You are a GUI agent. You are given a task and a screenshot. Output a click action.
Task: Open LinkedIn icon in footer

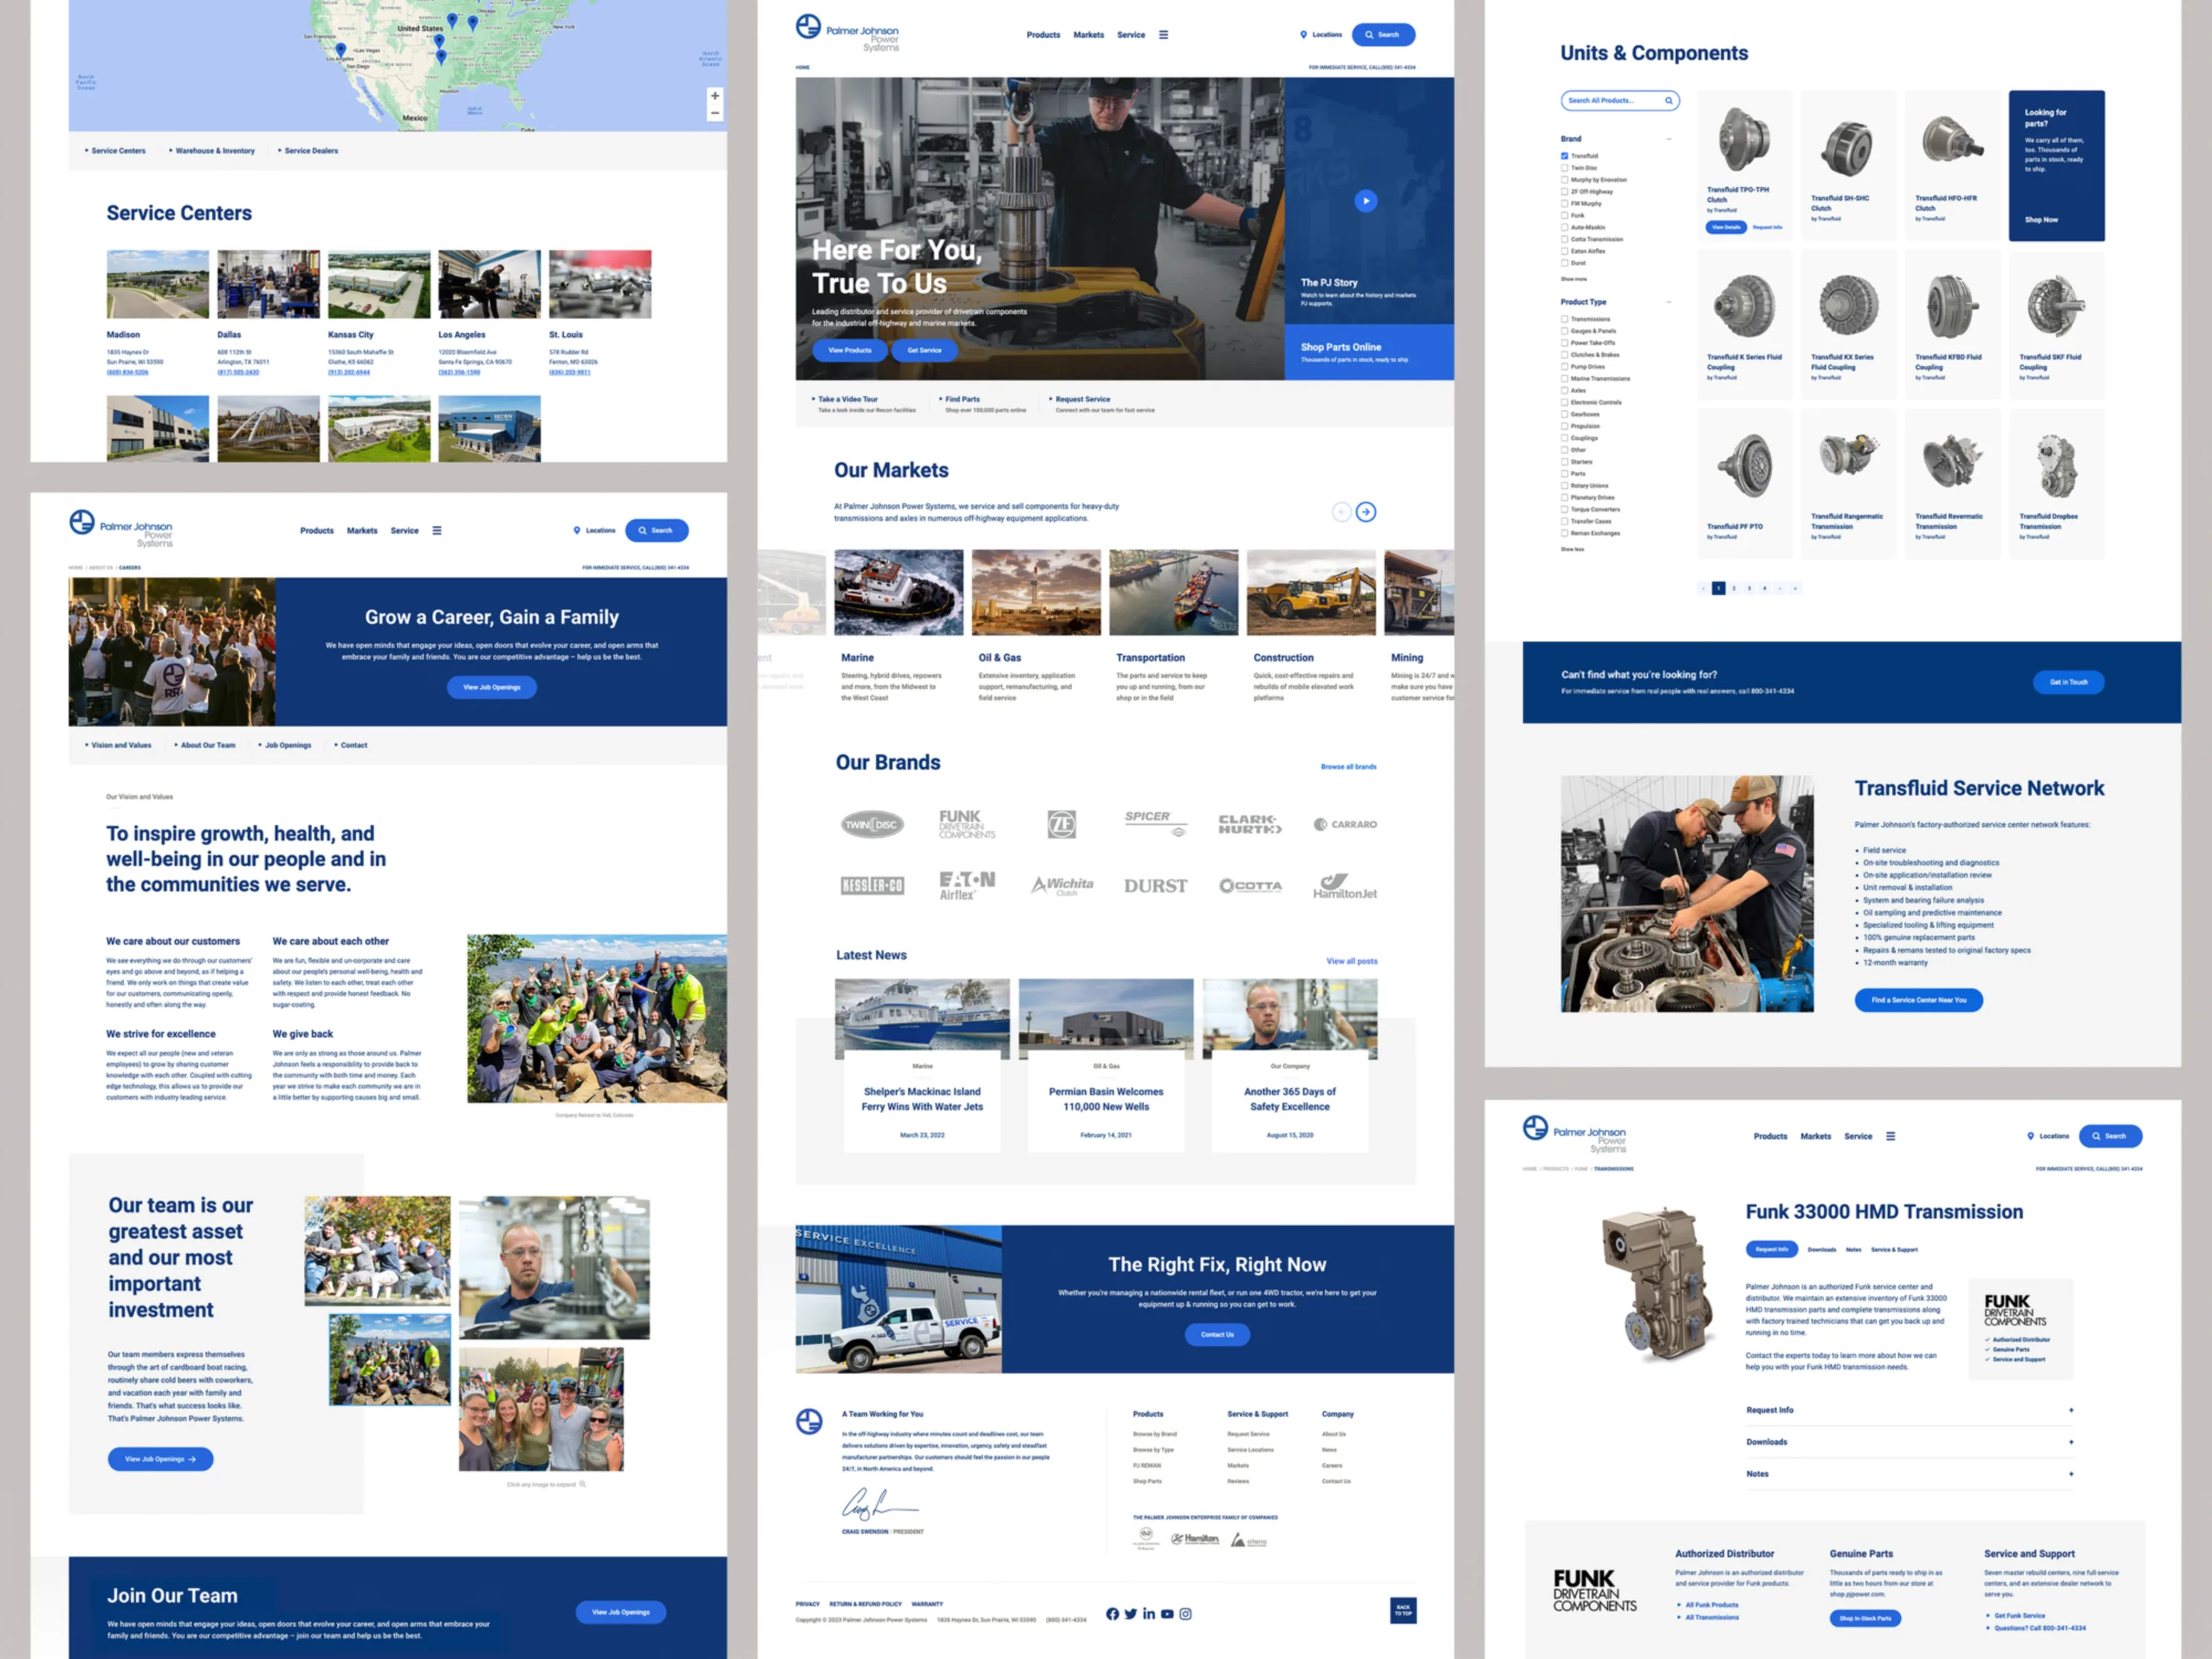coord(1149,1614)
